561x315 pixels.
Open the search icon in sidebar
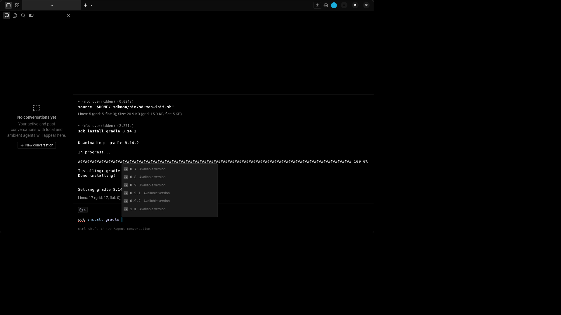pos(23,15)
